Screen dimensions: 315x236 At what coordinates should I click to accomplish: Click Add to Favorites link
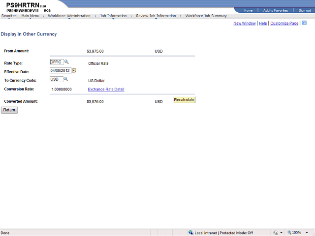pos(276,10)
